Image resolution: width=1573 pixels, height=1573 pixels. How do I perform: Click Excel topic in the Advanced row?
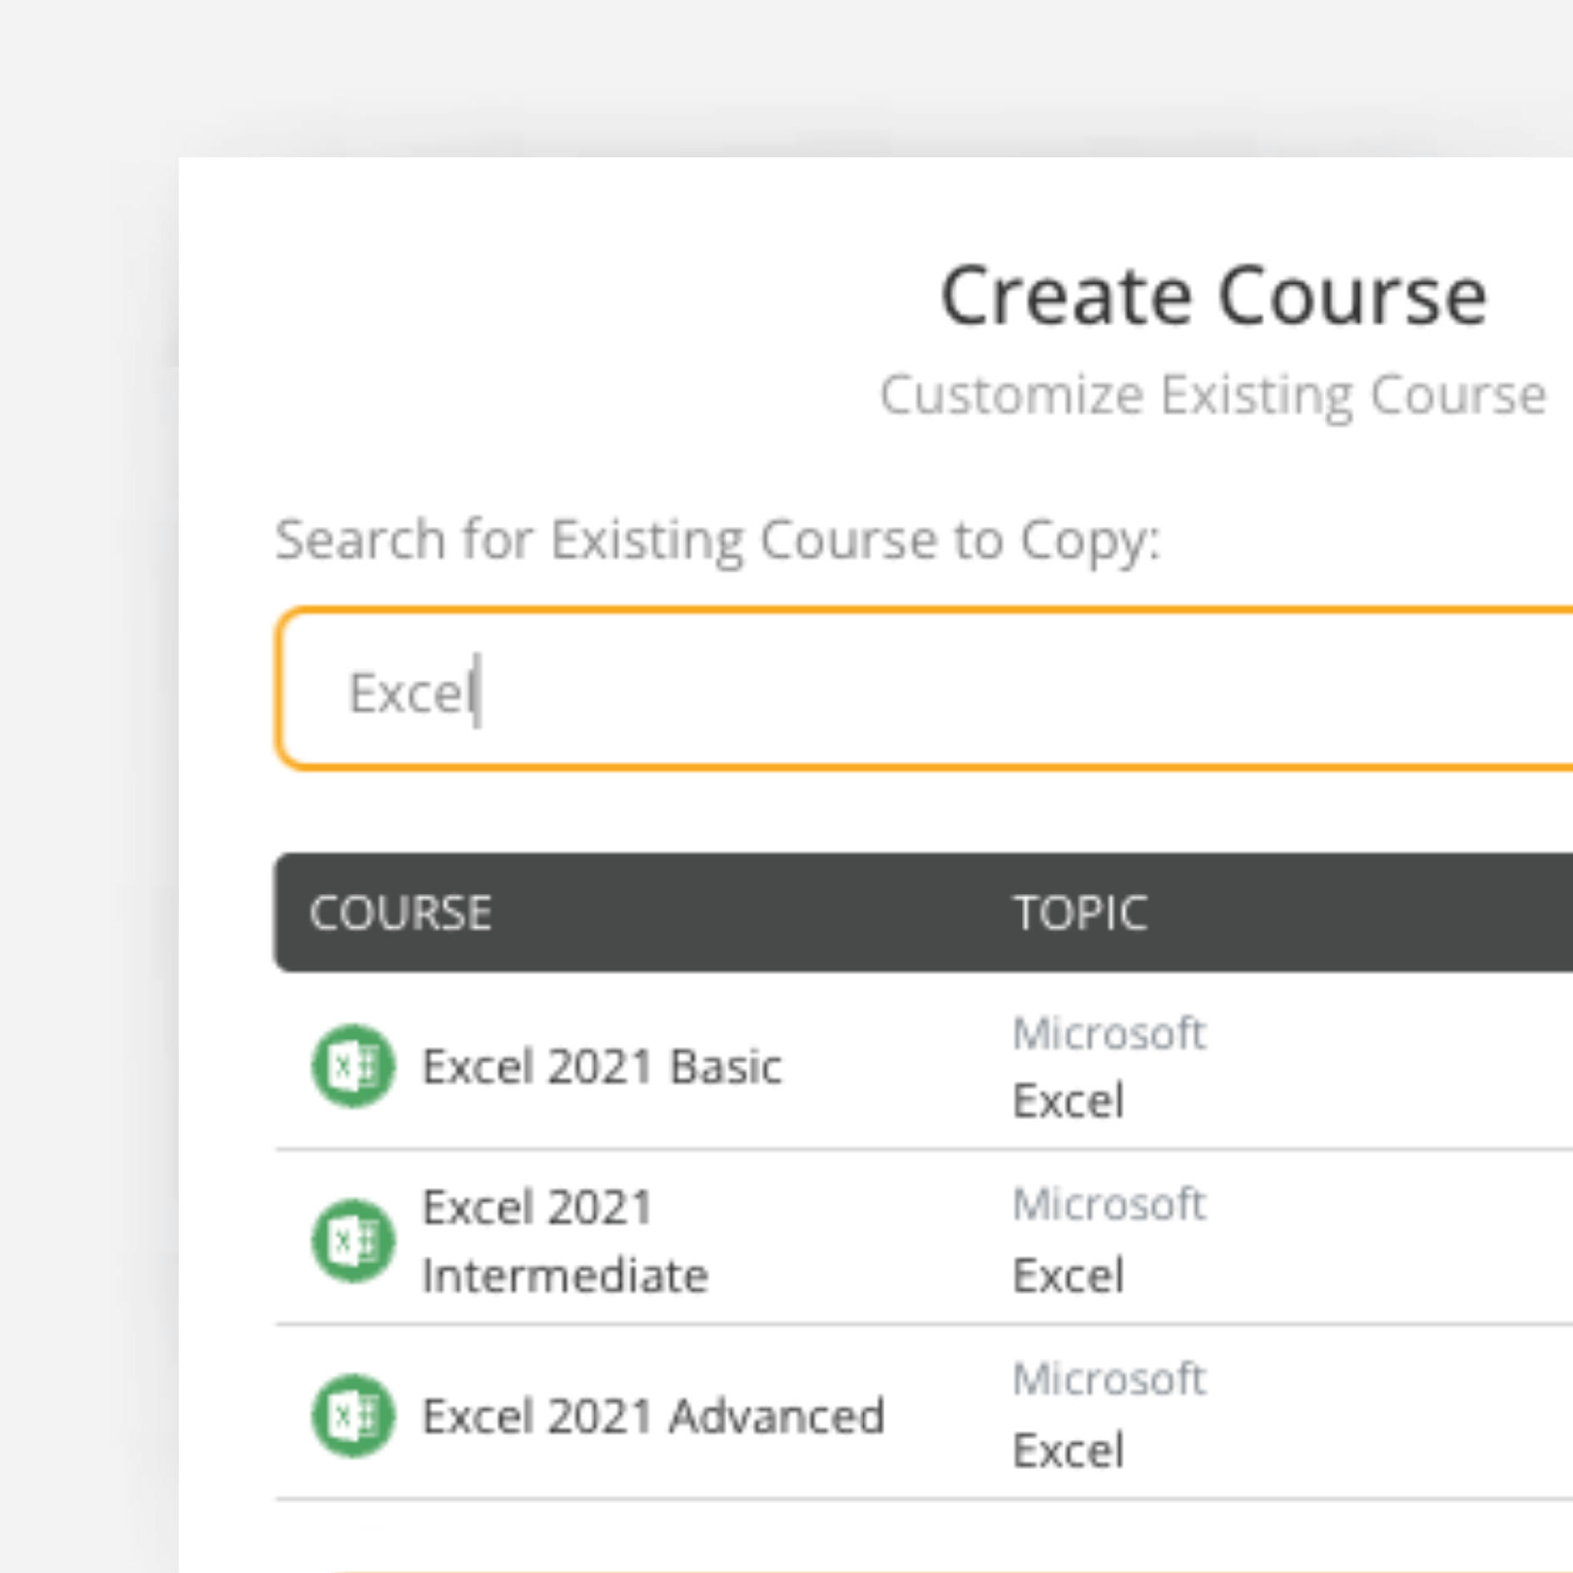pyautogui.click(x=1068, y=1450)
